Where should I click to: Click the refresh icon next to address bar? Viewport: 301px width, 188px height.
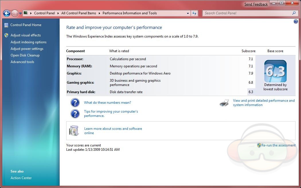click(195, 13)
